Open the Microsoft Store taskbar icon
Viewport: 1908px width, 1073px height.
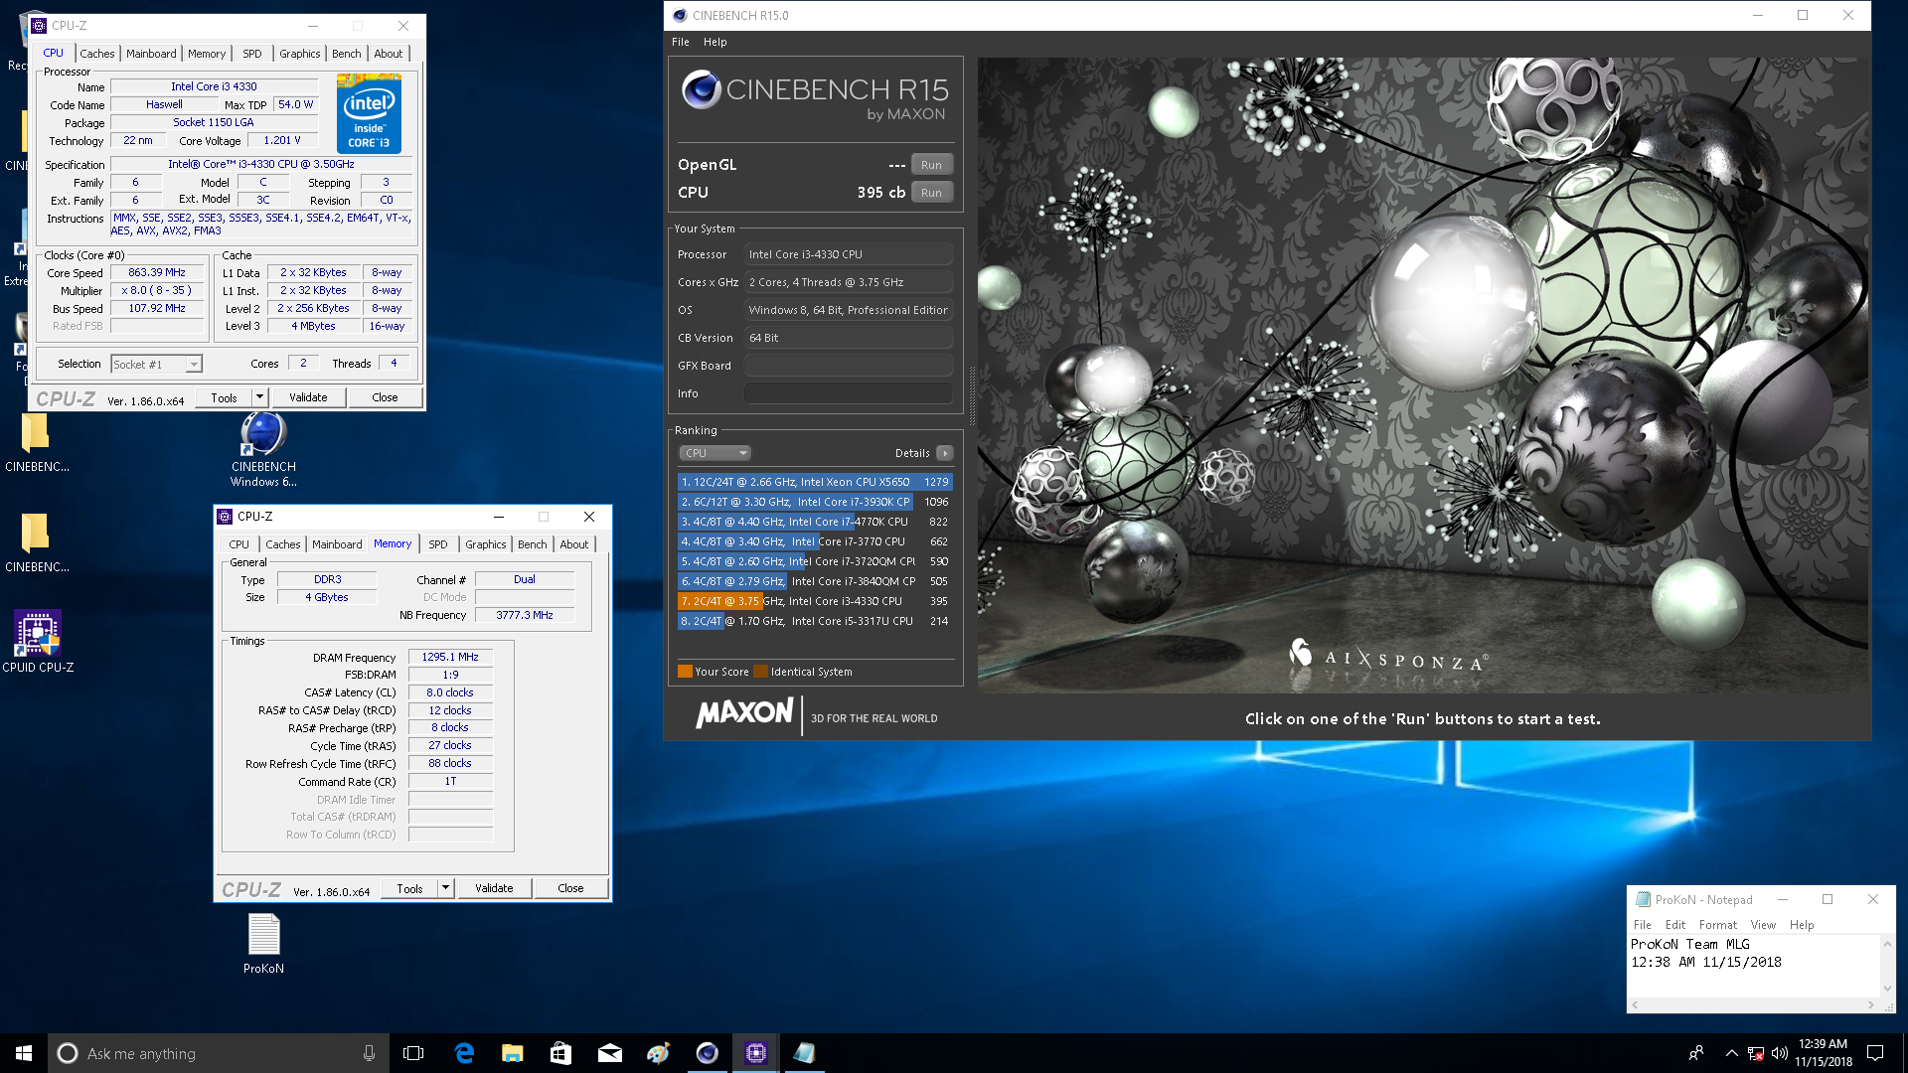(x=560, y=1053)
